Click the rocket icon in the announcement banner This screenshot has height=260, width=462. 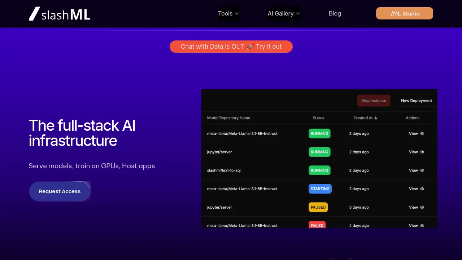pos(250,47)
